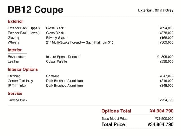Image resolution: width=181 pixels, height=136 pixels.
Task: Click the Base Model Price value
Action: point(164,118)
